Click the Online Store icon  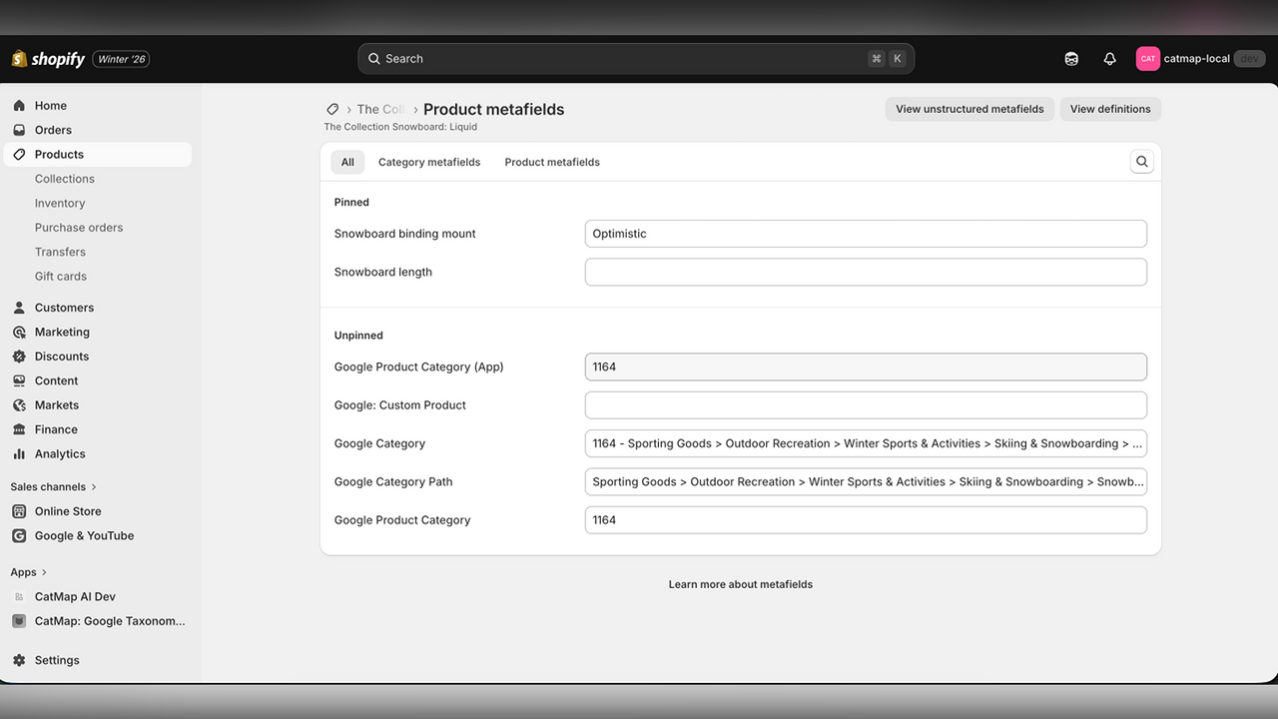pyautogui.click(x=19, y=511)
